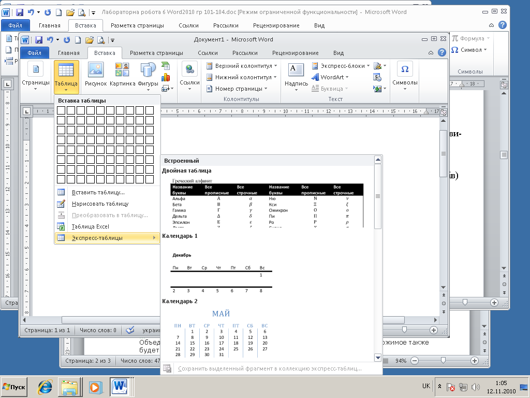Screen dimensions: 530x398
Task: Switch to the Главная tab in Документ1
Action: (x=69, y=53)
